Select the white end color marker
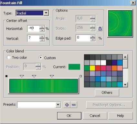 (81, 76)
